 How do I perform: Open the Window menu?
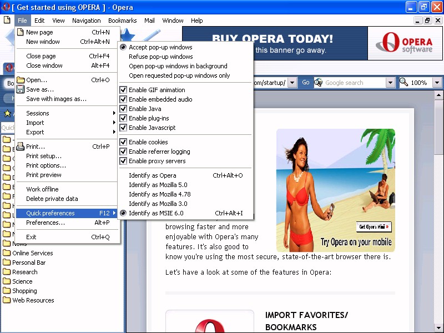pos(173,21)
